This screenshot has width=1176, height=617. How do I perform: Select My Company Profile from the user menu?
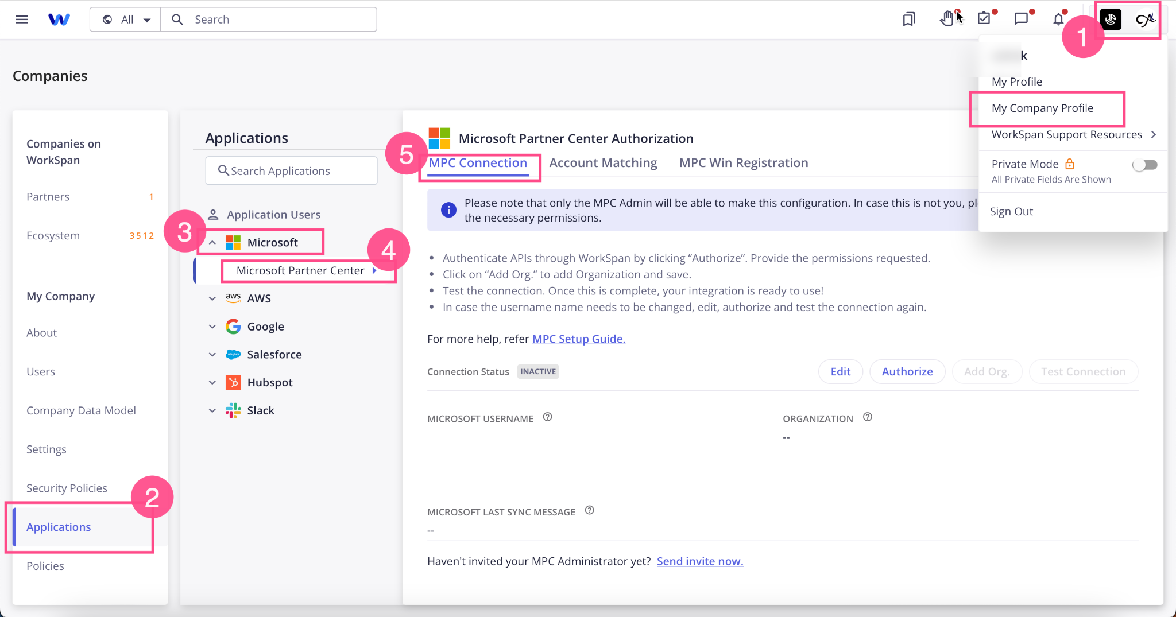pos(1042,108)
